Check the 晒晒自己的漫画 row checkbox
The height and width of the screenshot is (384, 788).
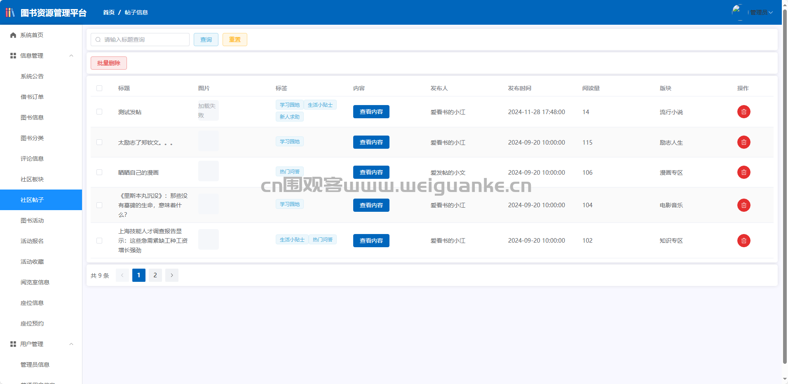coord(99,172)
